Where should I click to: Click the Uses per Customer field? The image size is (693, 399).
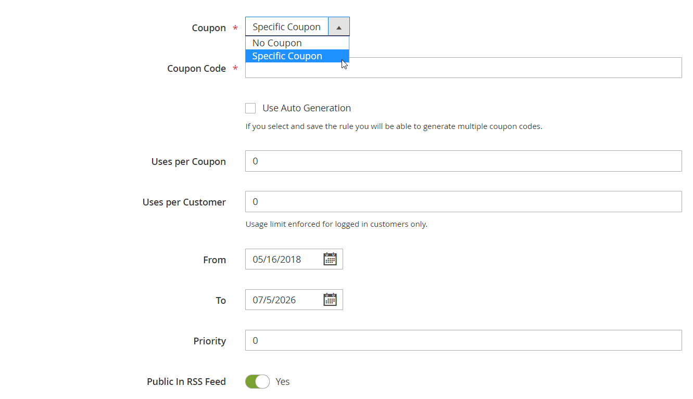point(463,202)
